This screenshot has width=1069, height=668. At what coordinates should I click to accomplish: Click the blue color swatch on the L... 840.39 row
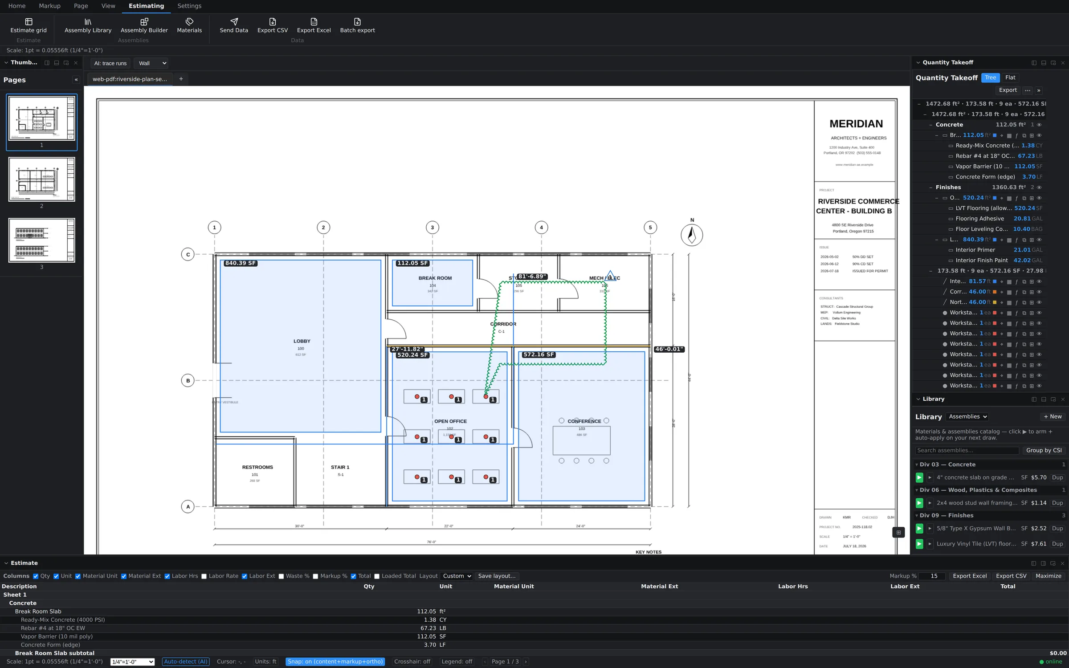(995, 240)
